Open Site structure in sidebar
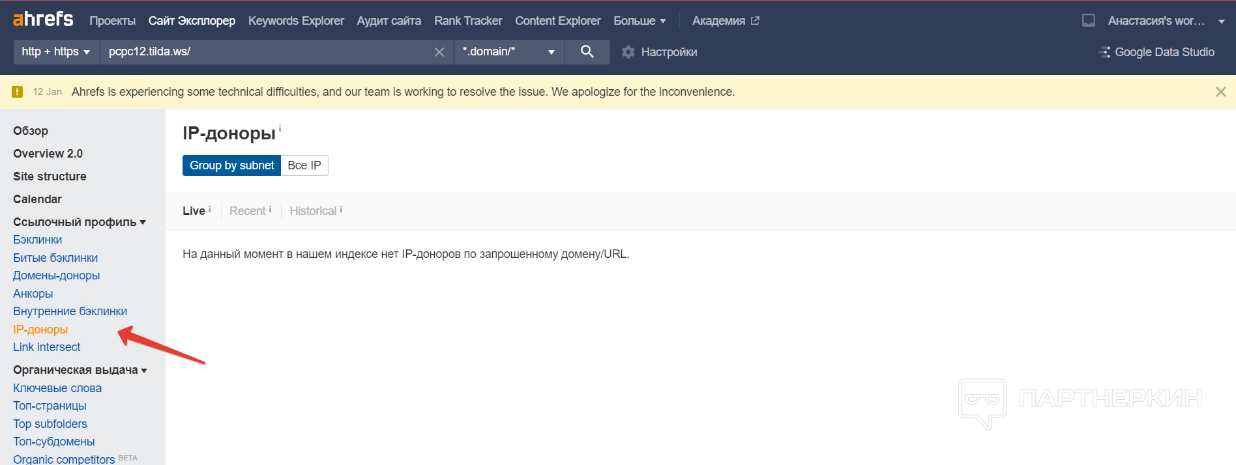Image resolution: width=1236 pixels, height=465 pixels. pyautogui.click(x=50, y=176)
